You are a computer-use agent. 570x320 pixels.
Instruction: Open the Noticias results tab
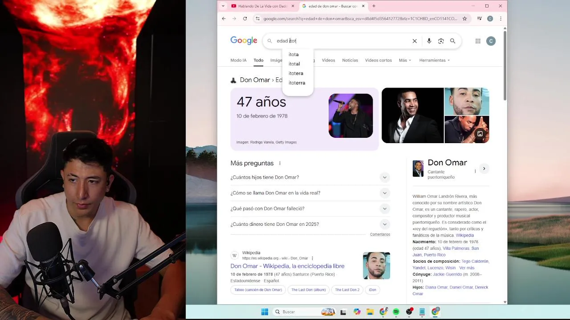click(350, 60)
